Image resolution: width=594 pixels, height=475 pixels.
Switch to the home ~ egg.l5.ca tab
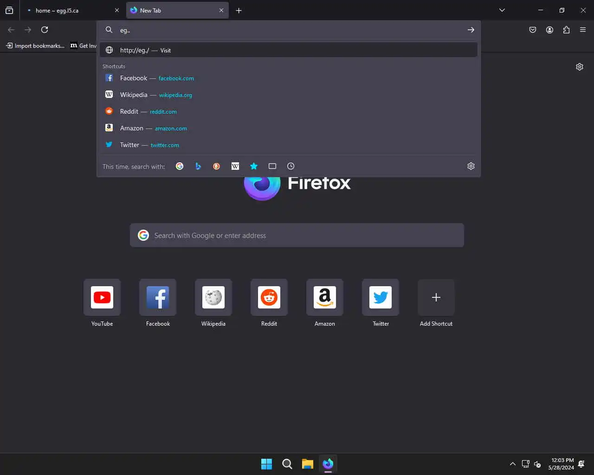[x=73, y=10]
